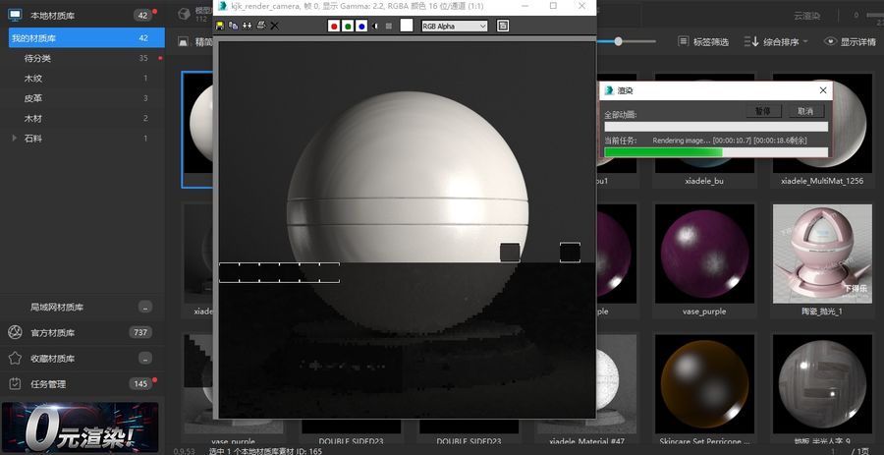
Task: Click the 0元渲染 promotional banner
Action: tap(80, 427)
